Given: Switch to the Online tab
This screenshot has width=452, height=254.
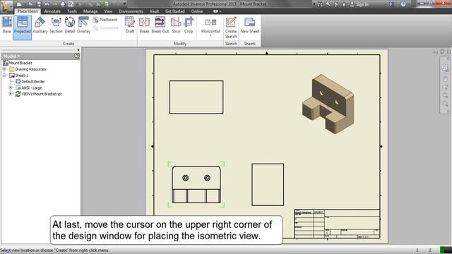Looking at the screenshot, I should 197,11.
